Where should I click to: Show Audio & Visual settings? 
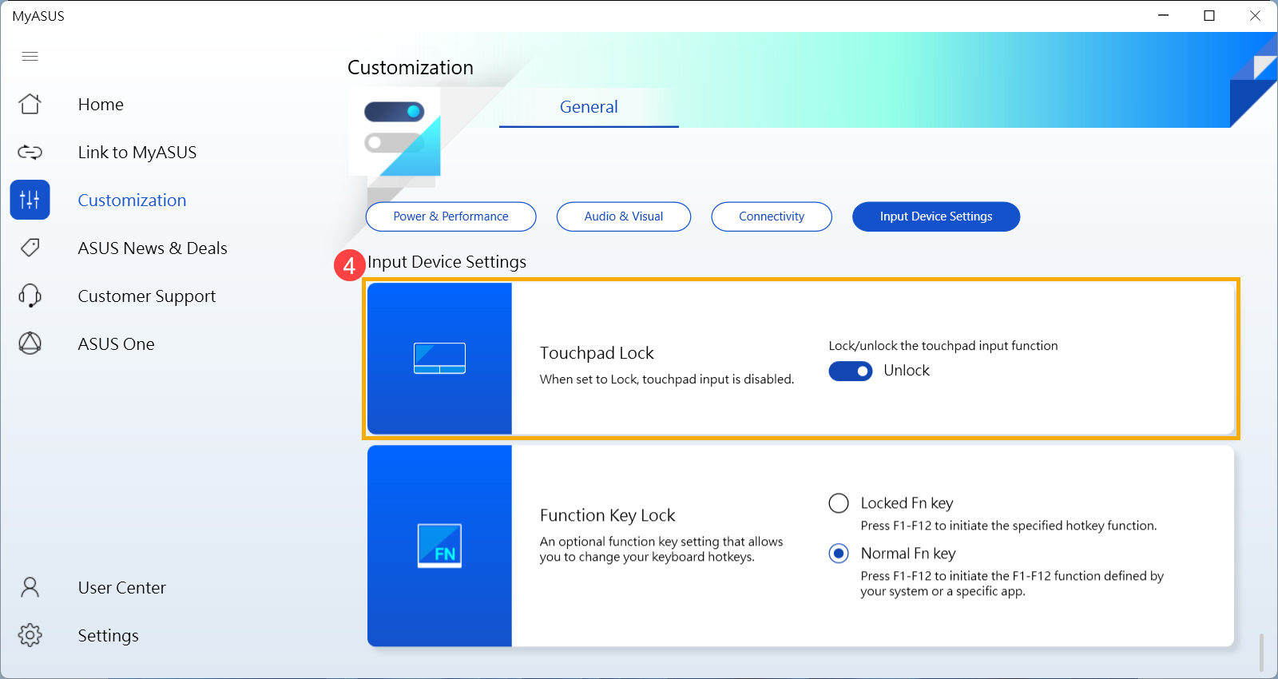coord(624,216)
